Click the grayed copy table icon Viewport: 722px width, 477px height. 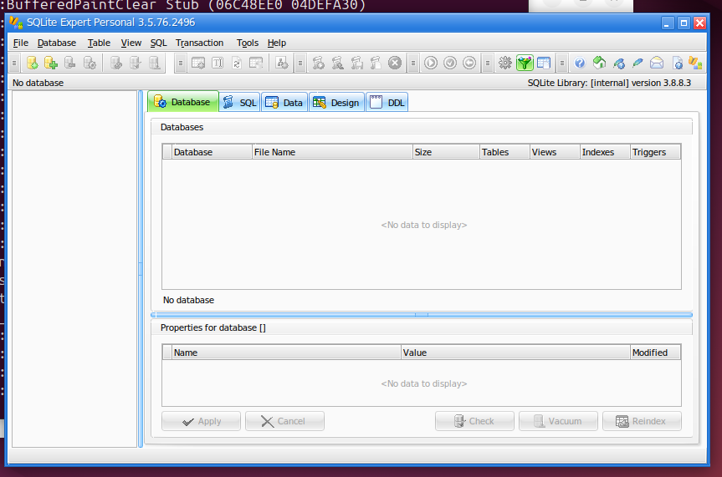[256, 63]
